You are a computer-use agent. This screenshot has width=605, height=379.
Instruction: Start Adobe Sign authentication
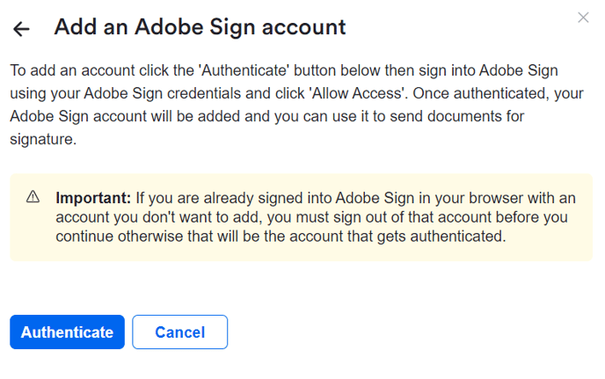67,332
